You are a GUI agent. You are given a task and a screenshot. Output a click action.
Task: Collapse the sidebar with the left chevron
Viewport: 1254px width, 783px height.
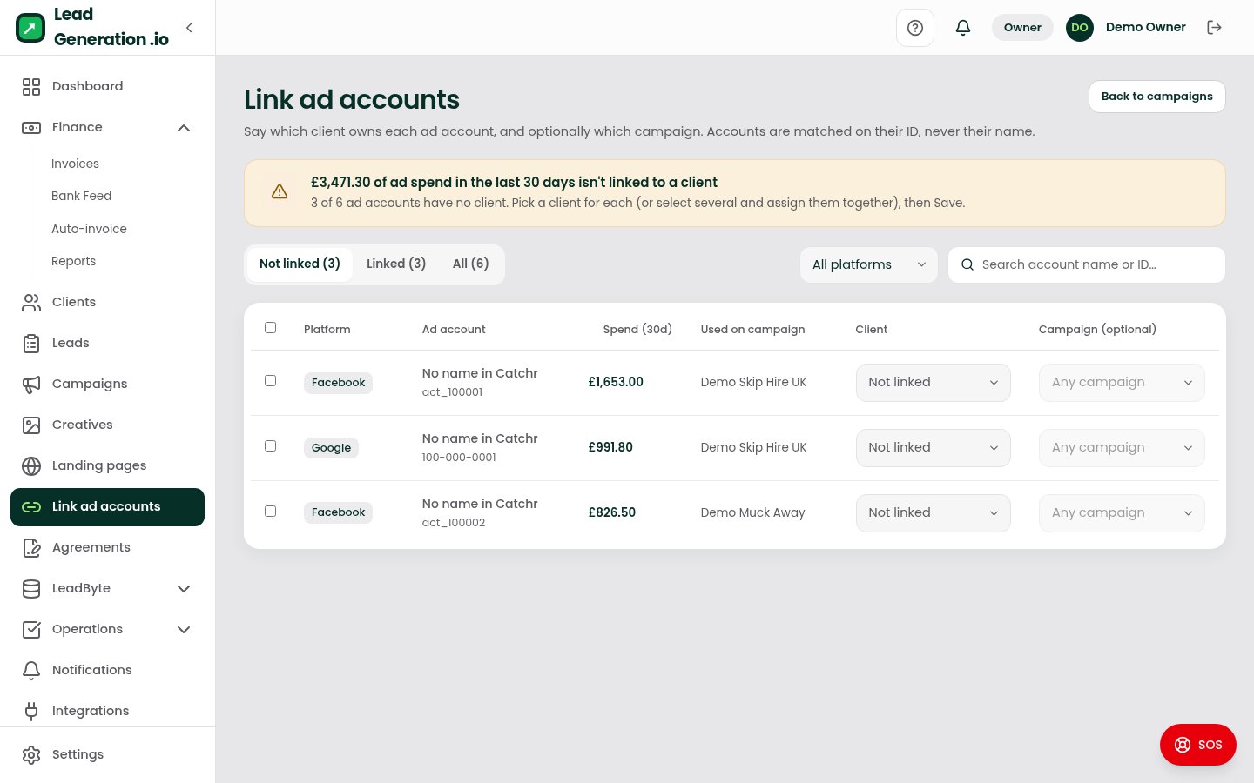point(189,28)
